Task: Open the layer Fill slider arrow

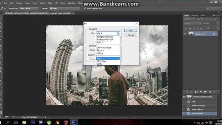Action: click(218, 28)
